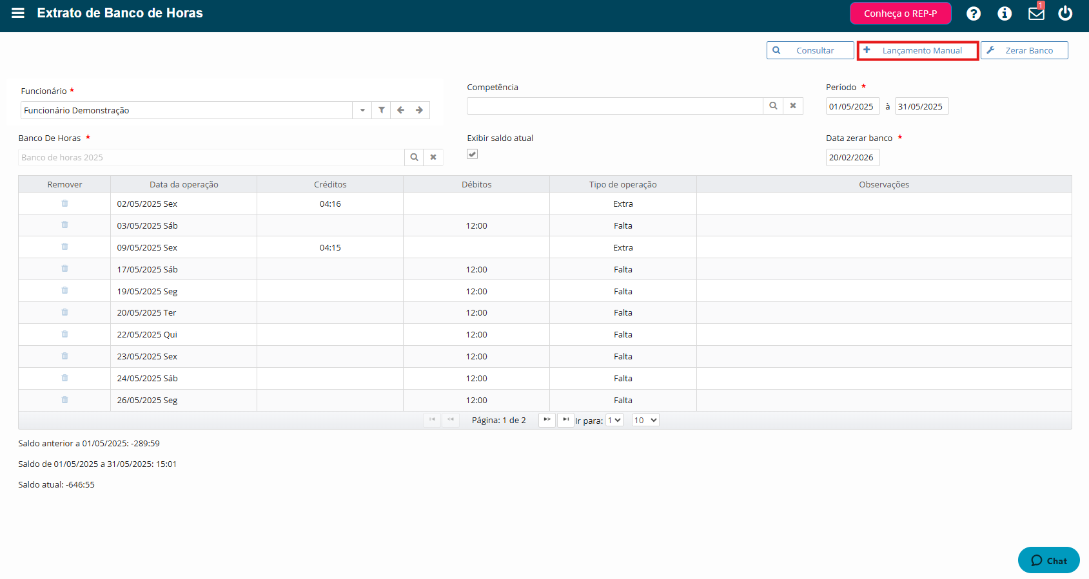
Task: Click 12:00 debit in 19/05/2025 row
Action: point(476,291)
